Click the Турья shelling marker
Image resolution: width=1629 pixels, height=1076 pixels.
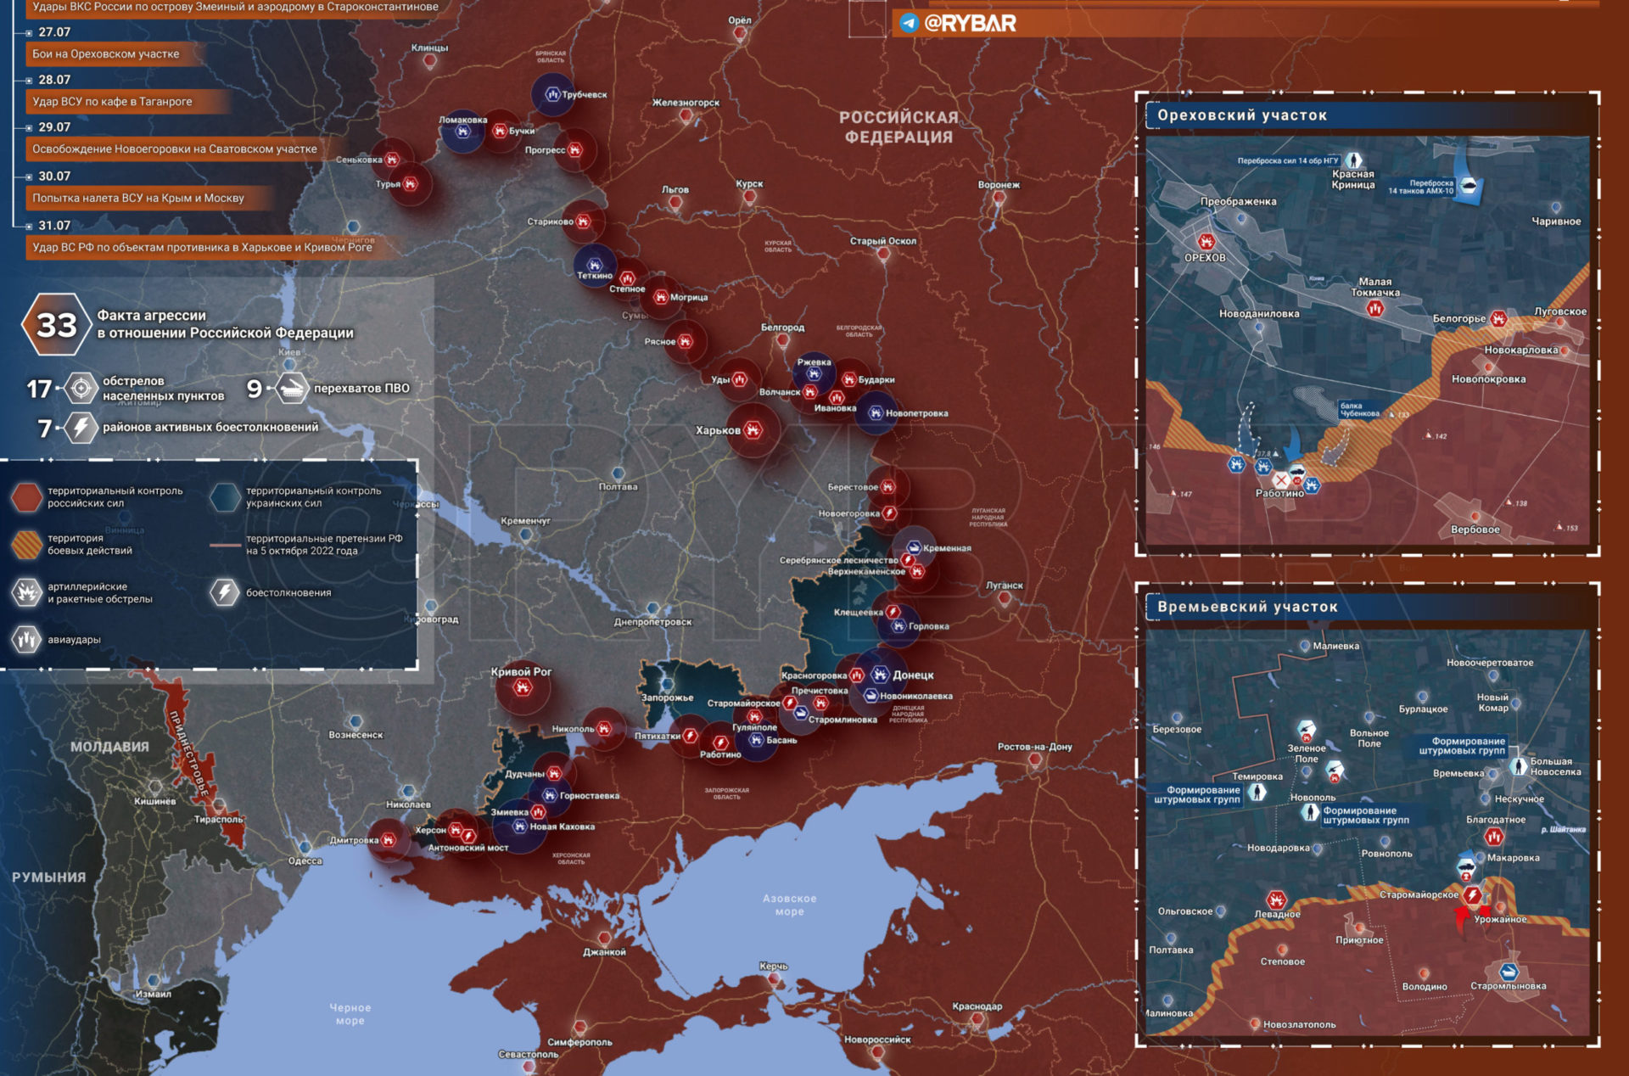click(x=411, y=183)
